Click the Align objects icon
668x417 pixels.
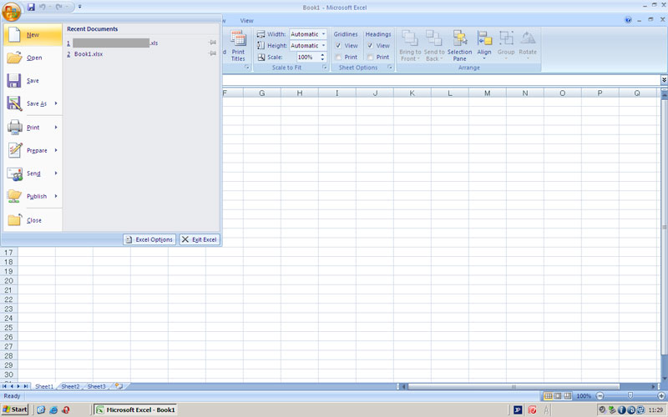coord(484,46)
